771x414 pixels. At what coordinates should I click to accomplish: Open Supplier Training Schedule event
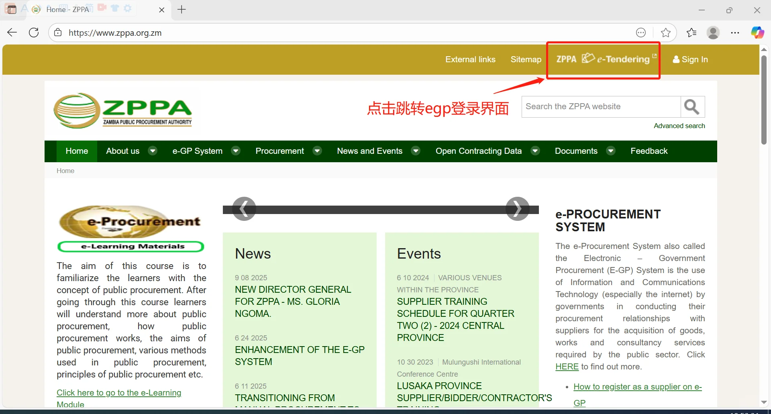[x=455, y=320]
